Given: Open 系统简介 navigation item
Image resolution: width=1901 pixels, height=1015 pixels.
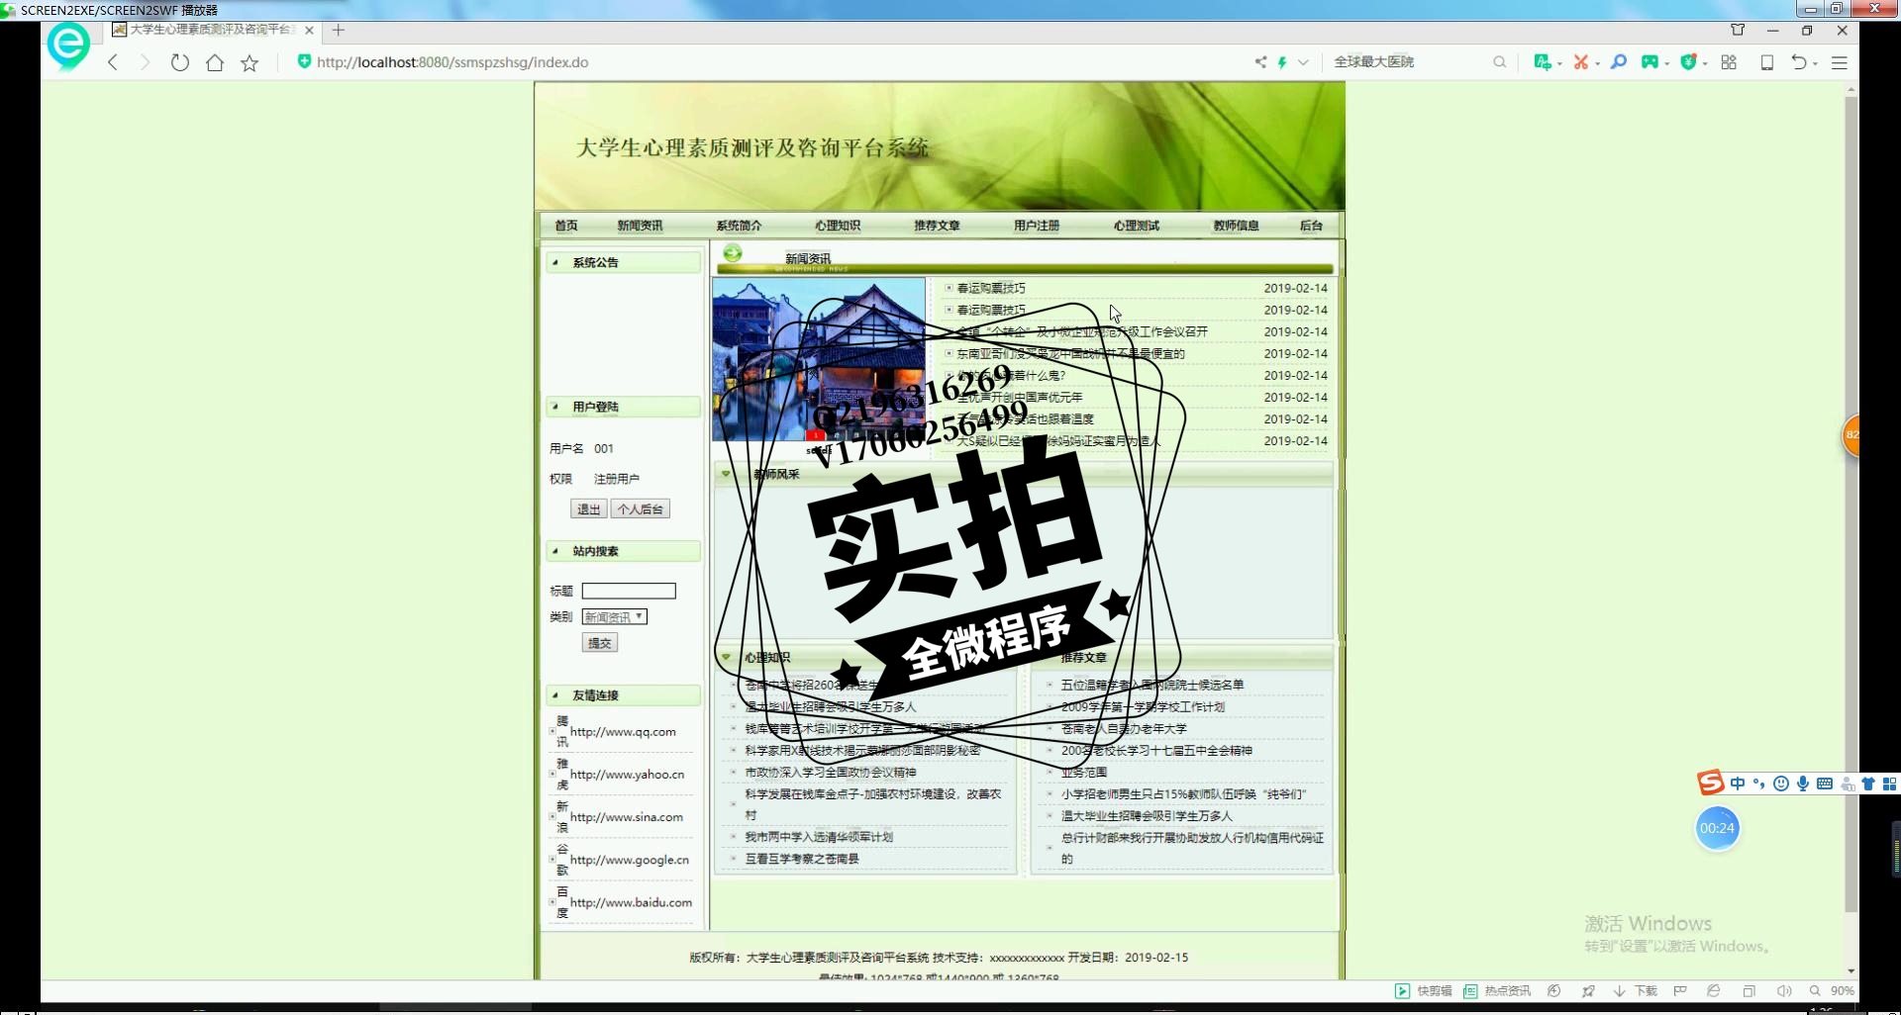Looking at the screenshot, I should (739, 226).
